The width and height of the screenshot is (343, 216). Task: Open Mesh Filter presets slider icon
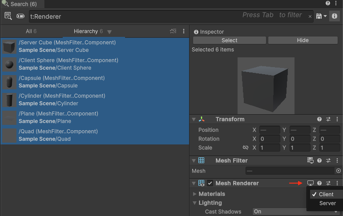pyautogui.click(x=328, y=160)
